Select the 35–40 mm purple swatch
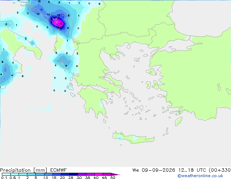The height and width of the screenshot is (179, 231). [x=90, y=174]
